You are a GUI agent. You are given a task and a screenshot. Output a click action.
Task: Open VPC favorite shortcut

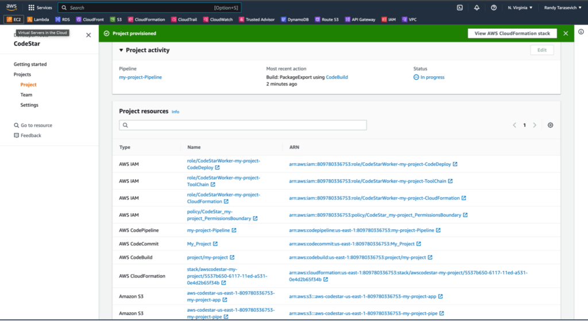coord(409,19)
